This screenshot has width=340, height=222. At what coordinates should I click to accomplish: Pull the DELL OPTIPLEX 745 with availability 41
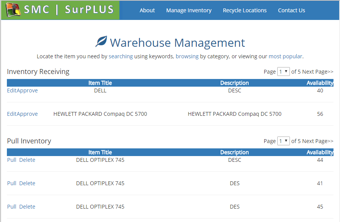point(12,183)
